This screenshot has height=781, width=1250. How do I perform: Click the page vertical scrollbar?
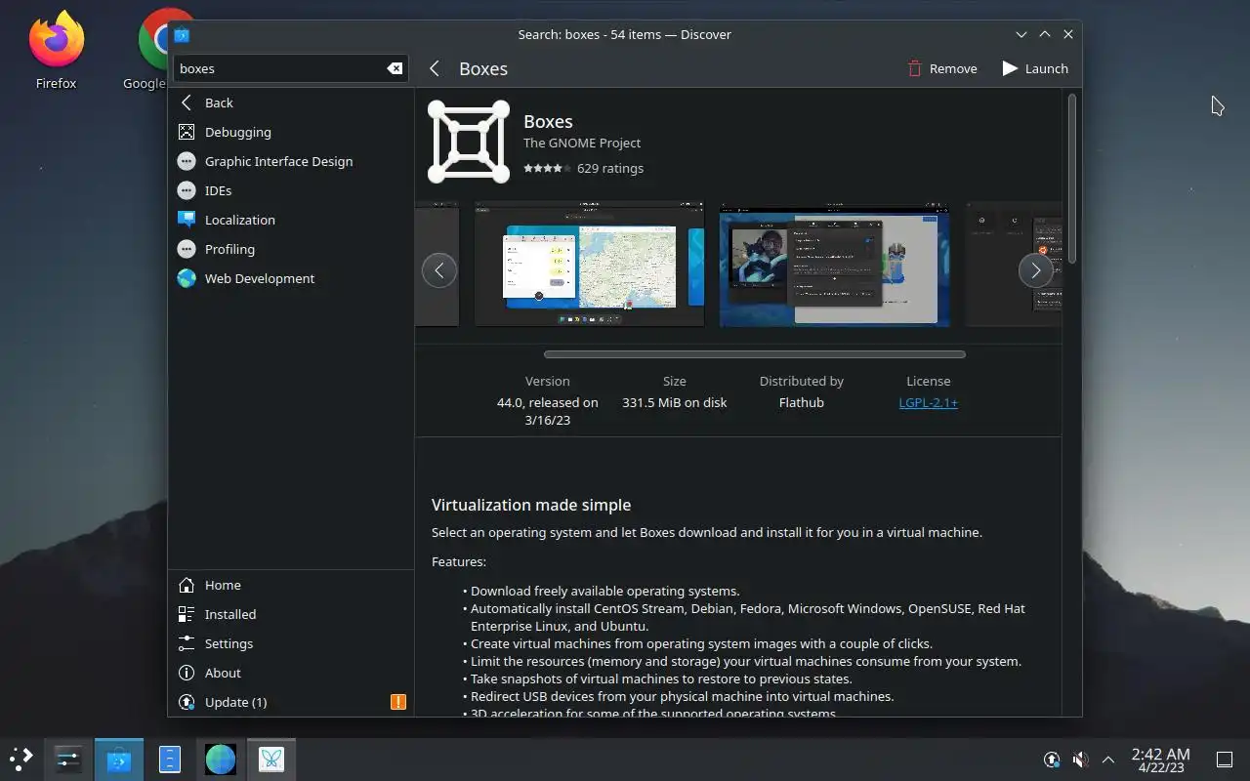(1071, 178)
